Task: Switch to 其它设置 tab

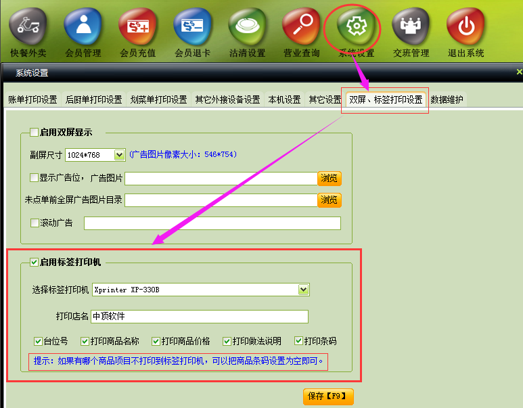Action: pos(325,99)
